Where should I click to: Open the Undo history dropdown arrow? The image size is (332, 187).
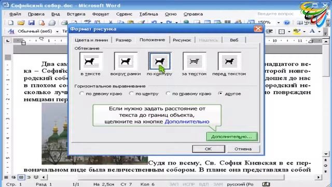coord(161,22)
